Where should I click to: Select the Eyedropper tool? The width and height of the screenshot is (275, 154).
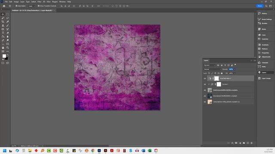coord(8,22)
